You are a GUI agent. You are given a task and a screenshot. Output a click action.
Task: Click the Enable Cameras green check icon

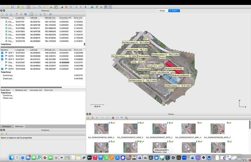coord(88,118)
